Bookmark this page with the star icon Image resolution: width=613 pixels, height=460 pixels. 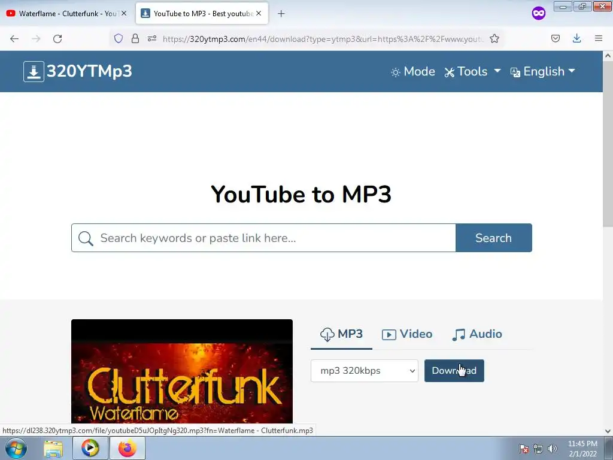click(x=494, y=38)
